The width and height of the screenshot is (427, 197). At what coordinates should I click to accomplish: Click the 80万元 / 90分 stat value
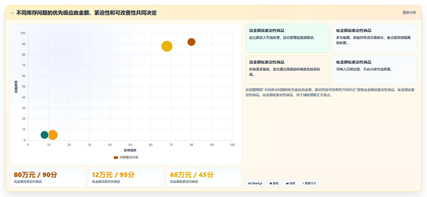(35, 175)
